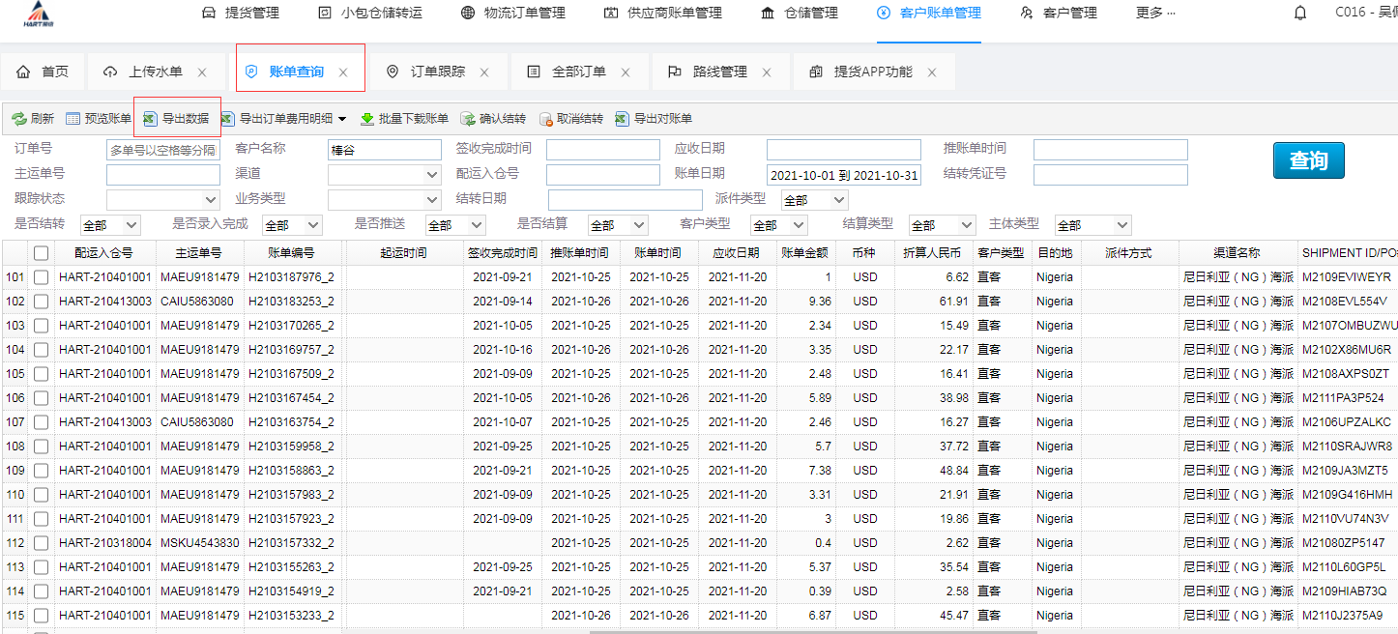Switch to the Order Tracking (订单跟踪) tab
Viewport: 1398px width, 634px height.
[437, 72]
